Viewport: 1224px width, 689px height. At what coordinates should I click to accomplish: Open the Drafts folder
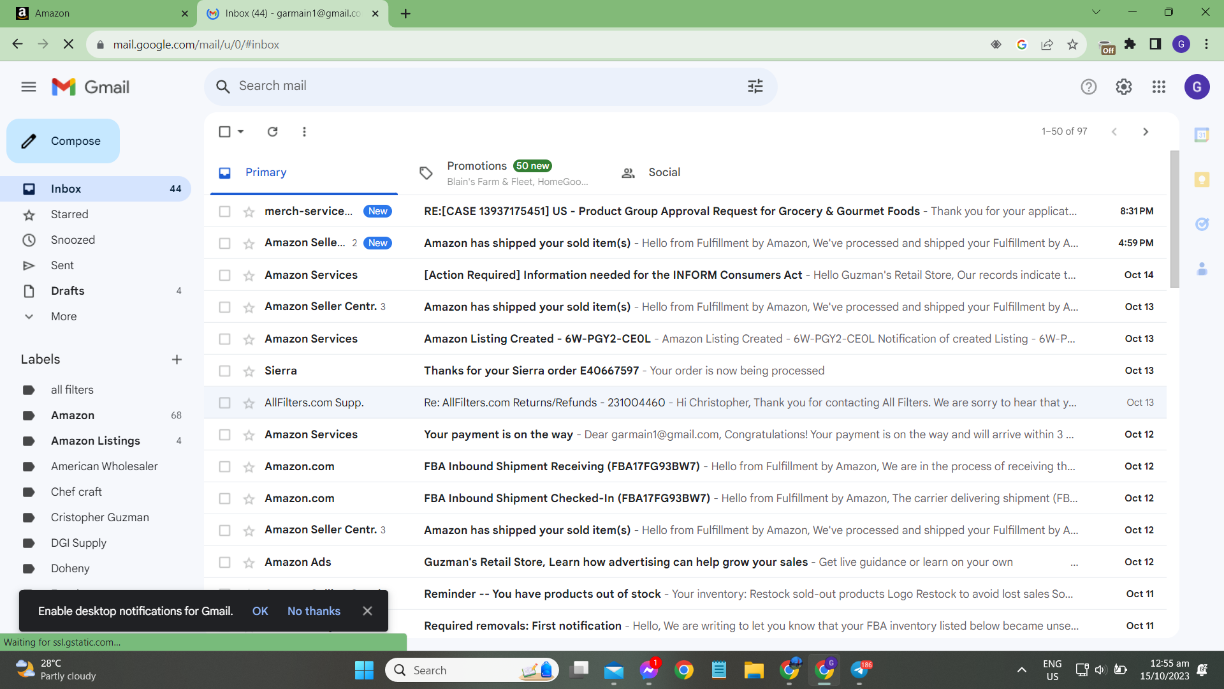(96, 291)
